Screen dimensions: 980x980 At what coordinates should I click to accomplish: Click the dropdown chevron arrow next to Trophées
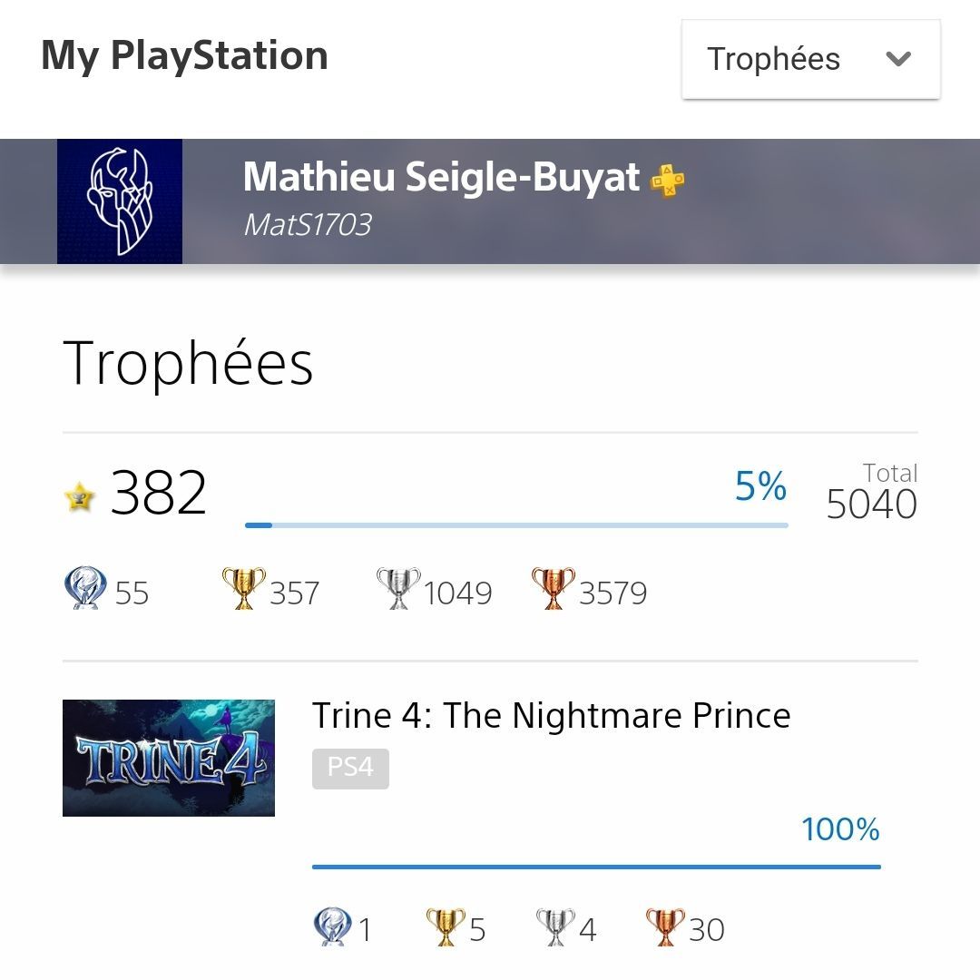[898, 59]
